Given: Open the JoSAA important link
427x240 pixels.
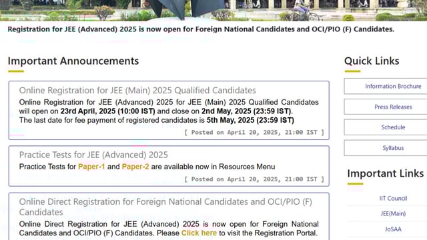Looking at the screenshot, I should [393, 229].
